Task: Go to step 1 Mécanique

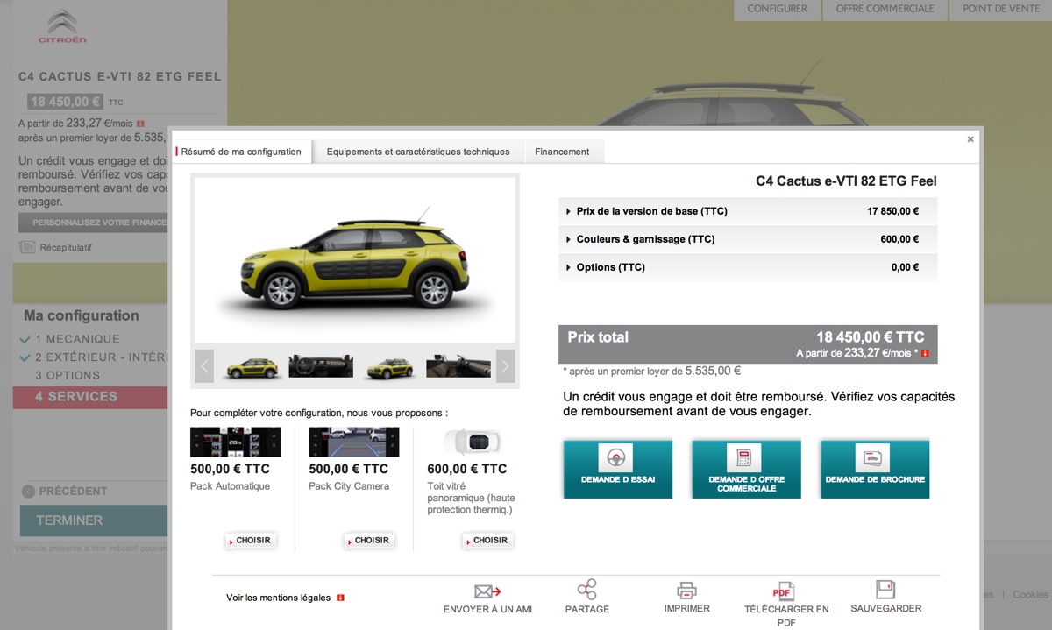Action: 77,339
